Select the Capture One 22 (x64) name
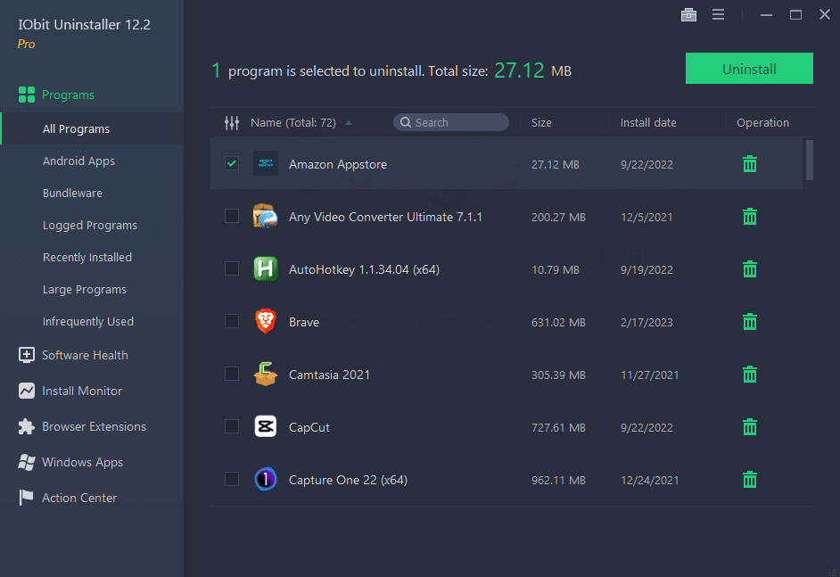Image resolution: width=840 pixels, height=577 pixels. point(348,480)
